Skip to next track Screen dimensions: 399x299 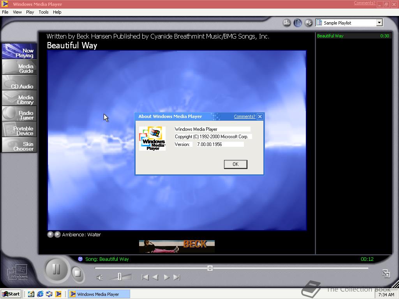pyautogui.click(x=177, y=277)
